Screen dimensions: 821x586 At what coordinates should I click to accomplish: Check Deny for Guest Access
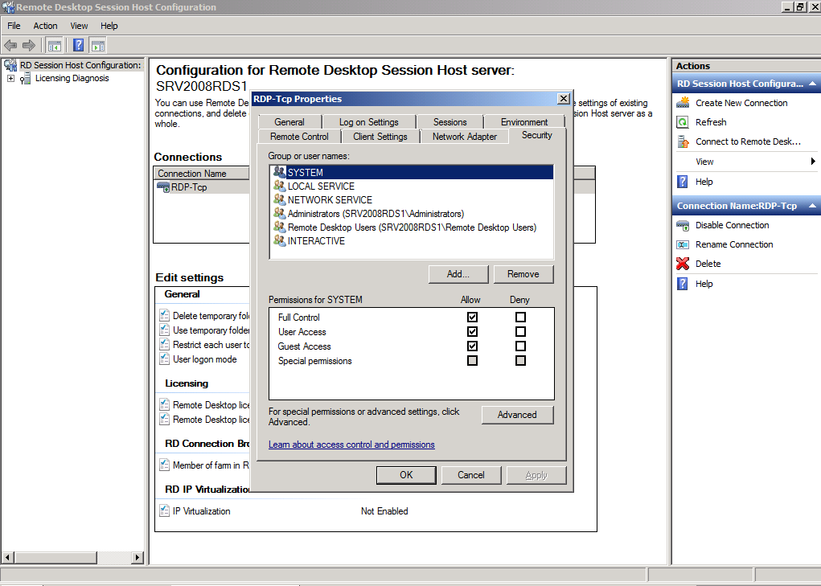(520, 346)
